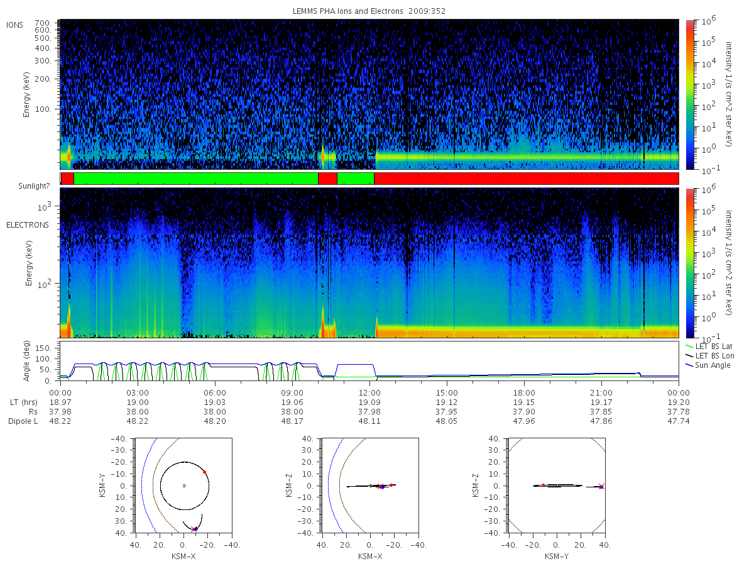Click the red dot on the KSM-X KSM-Y orbit plot
Viewport: 754px width, 566px height.
[x=204, y=472]
